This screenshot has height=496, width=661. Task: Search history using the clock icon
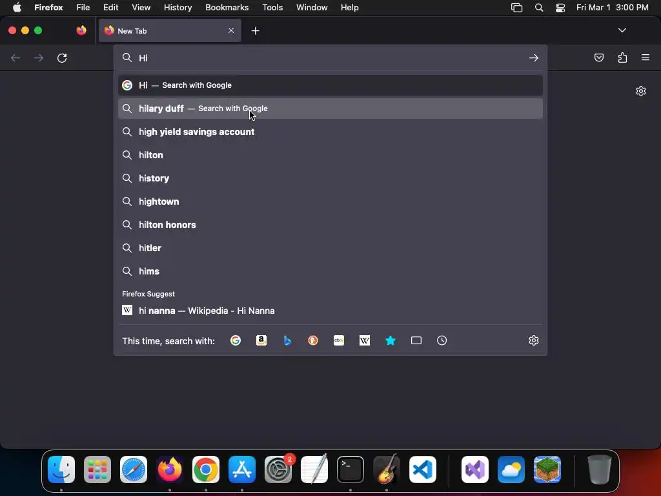click(442, 340)
